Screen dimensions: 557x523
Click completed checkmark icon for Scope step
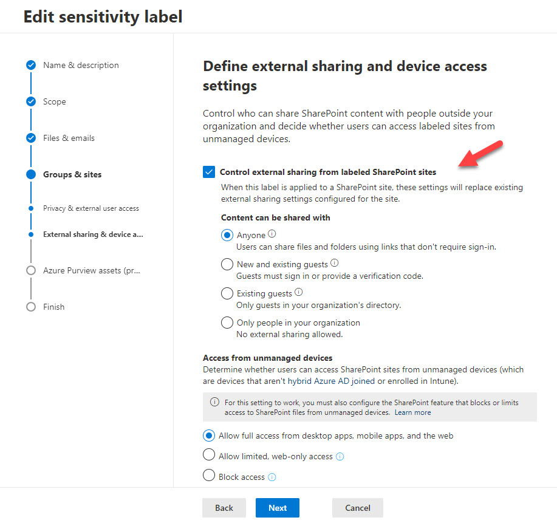coord(31,101)
